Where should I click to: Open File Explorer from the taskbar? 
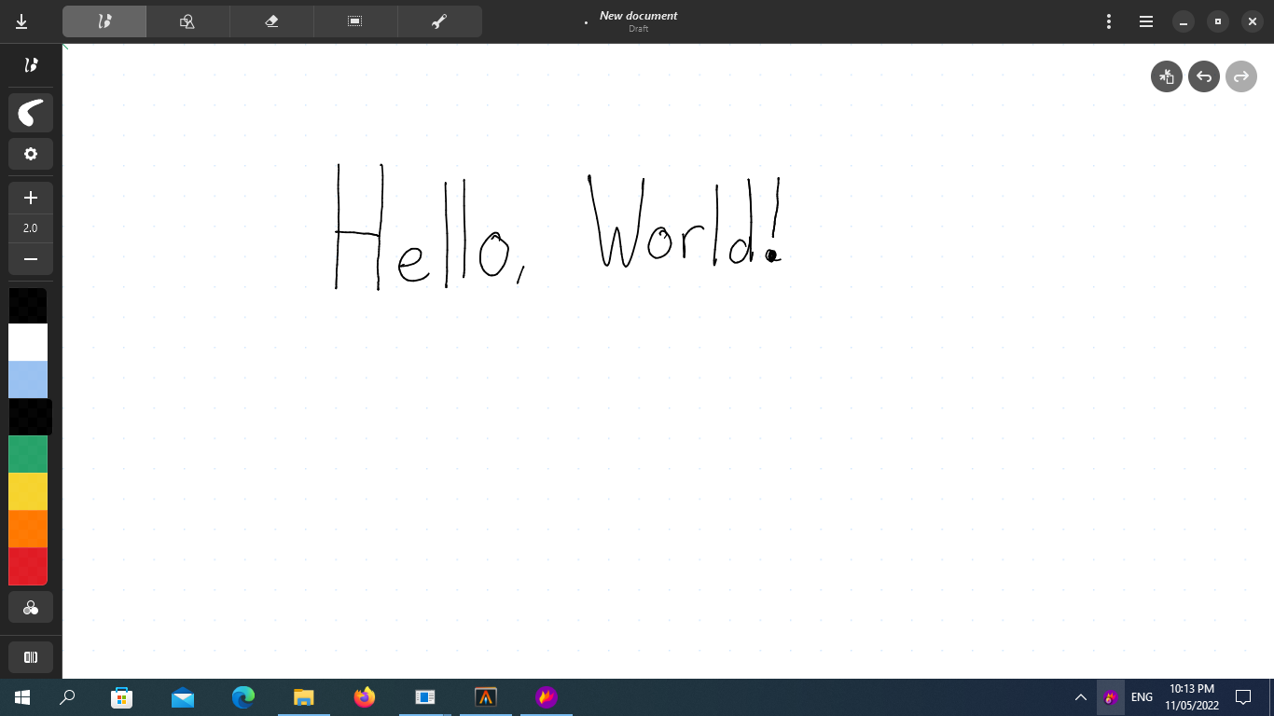click(304, 697)
